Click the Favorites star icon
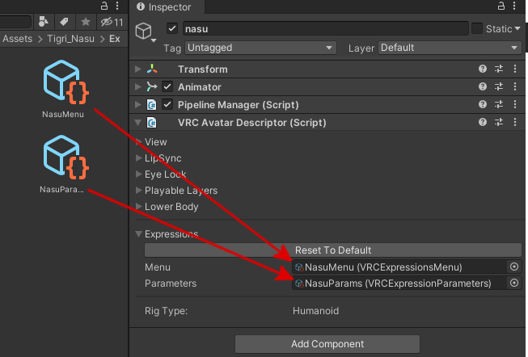528x357 pixels. click(86, 22)
